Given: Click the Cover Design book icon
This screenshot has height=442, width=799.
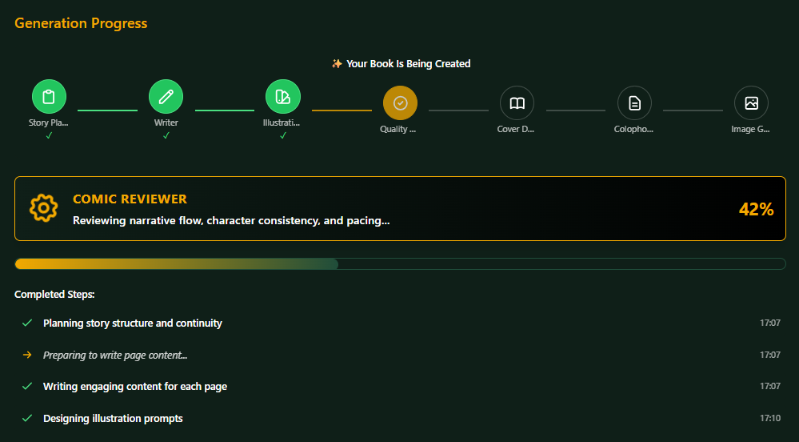Looking at the screenshot, I should pyautogui.click(x=517, y=103).
